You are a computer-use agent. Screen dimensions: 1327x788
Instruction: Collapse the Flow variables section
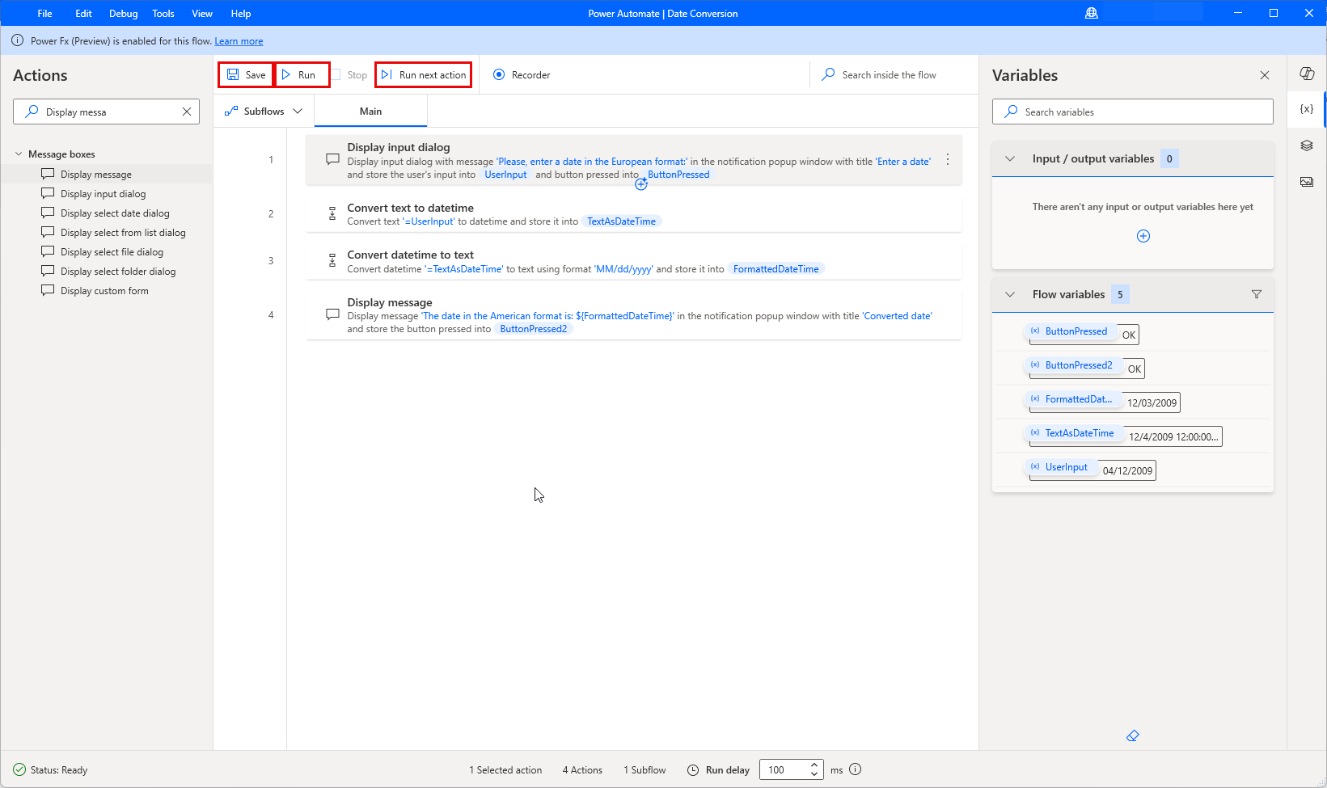(1010, 294)
